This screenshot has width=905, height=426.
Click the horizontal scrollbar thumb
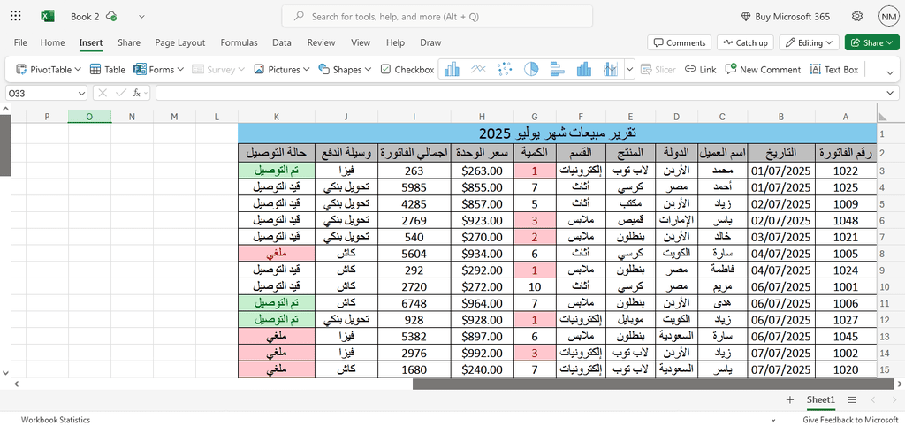point(651,384)
